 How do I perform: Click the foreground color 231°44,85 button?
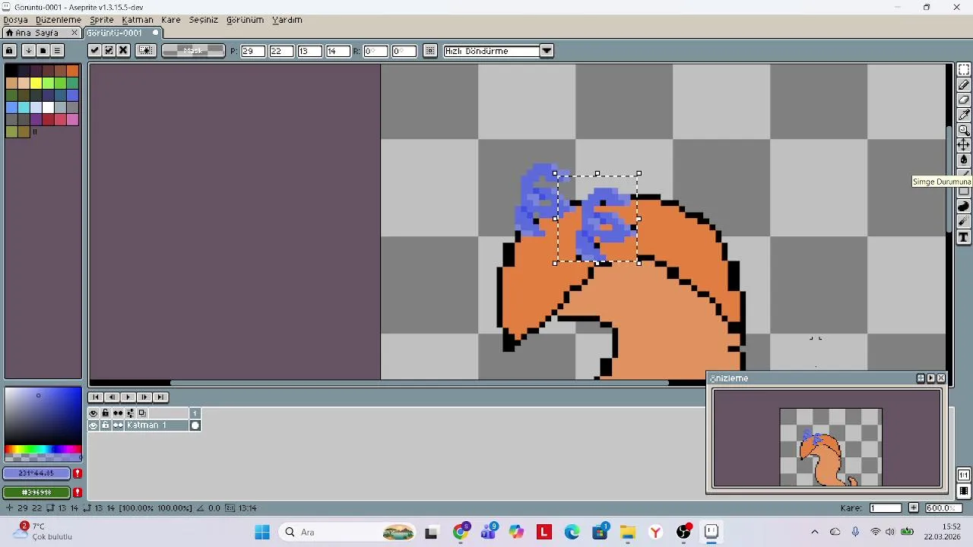[x=36, y=473]
